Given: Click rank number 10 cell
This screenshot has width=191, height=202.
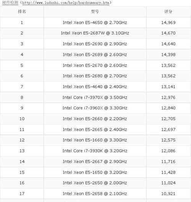Looking at the screenshot, I should click(22, 119).
